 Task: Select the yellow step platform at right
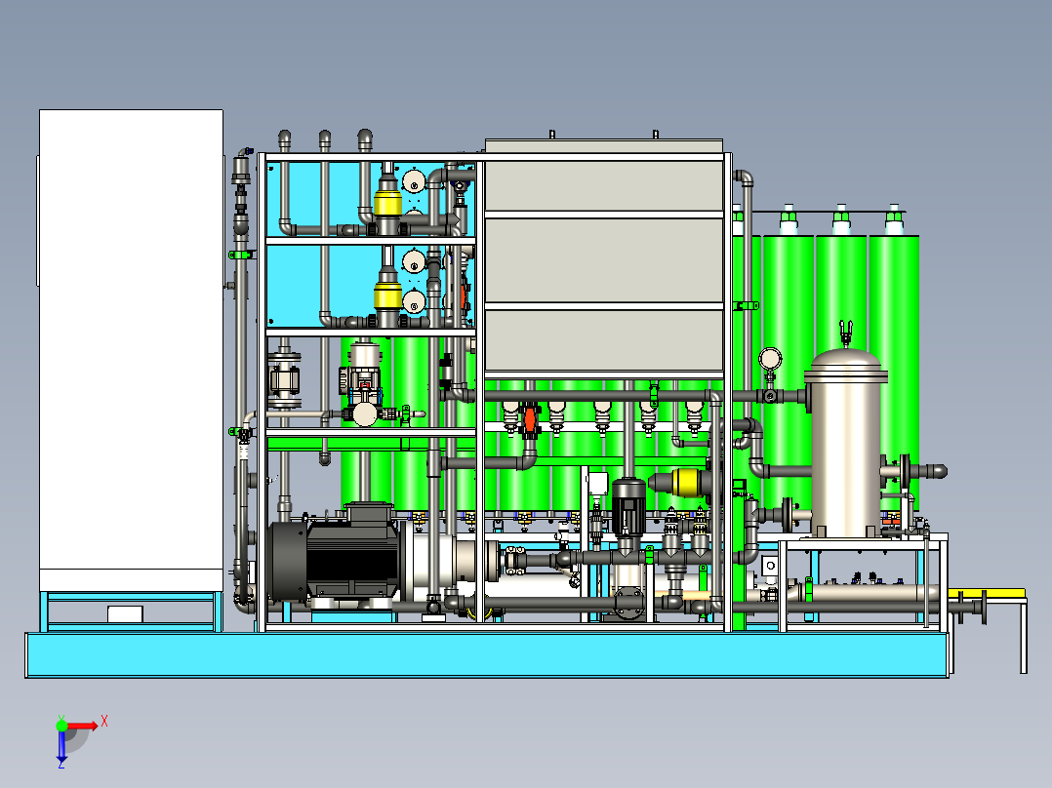(987, 593)
